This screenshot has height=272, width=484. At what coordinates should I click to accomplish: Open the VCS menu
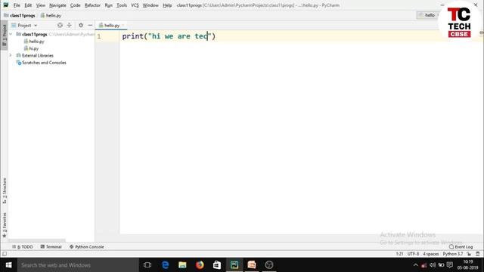135,5
